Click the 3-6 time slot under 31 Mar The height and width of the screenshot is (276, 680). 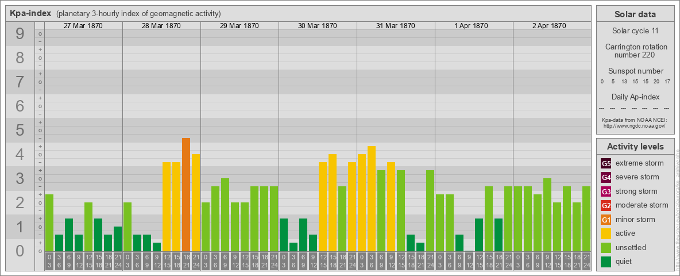[372, 261]
